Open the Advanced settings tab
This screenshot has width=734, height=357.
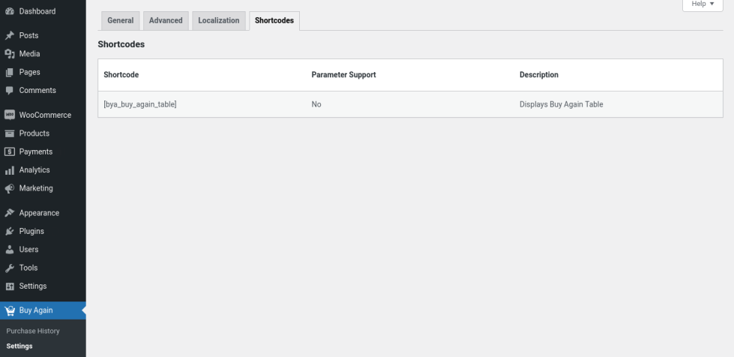166,21
